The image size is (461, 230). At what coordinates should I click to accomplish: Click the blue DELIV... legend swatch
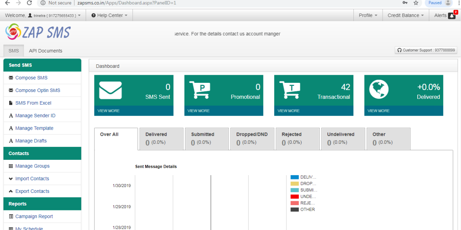[x=295, y=177]
